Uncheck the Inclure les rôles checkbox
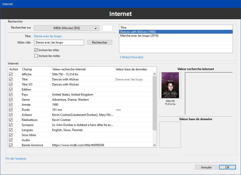This screenshot has width=241, height=175. pos(36,50)
